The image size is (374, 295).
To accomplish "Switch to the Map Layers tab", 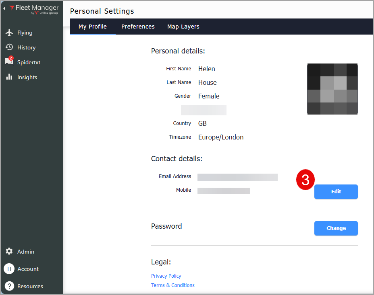I will (183, 27).
